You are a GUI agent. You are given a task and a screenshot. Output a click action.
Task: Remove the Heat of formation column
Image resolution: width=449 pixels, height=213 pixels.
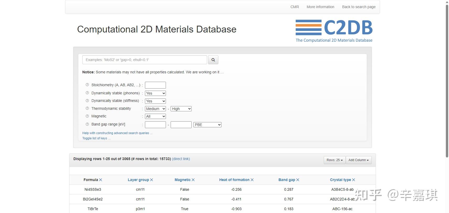click(252, 180)
